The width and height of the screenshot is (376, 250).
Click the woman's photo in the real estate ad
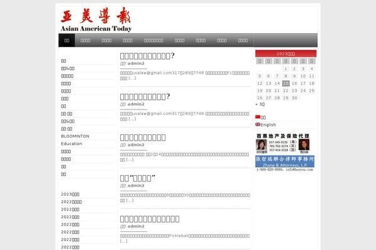tap(261, 145)
